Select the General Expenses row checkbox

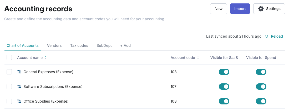pos(9,72)
